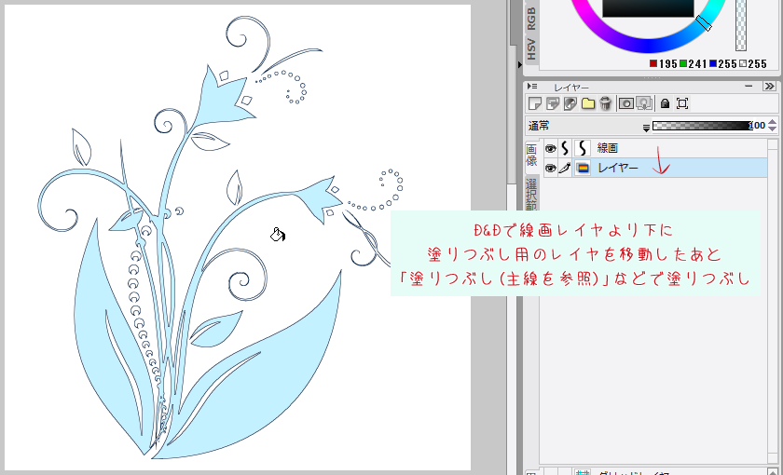Screen dimensions: 783x475
Task: Create a new layer folder
Action: tap(588, 103)
